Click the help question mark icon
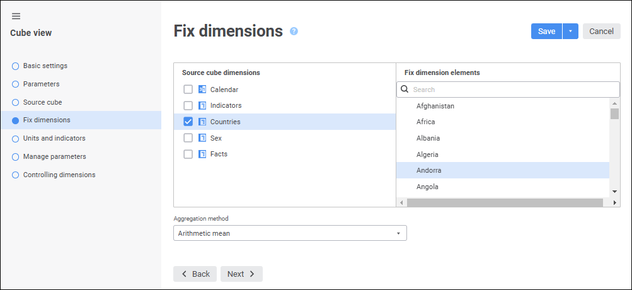 pyautogui.click(x=294, y=32)
